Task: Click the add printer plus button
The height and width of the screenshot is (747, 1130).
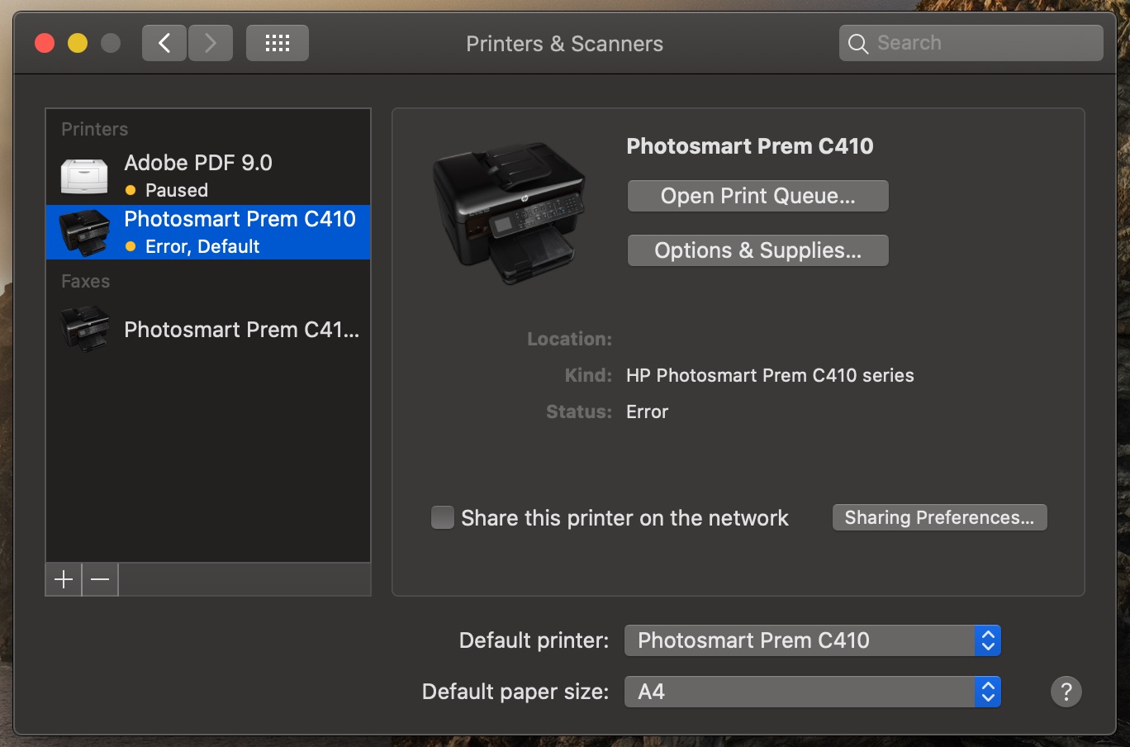Action: click(x=64, y=580)
